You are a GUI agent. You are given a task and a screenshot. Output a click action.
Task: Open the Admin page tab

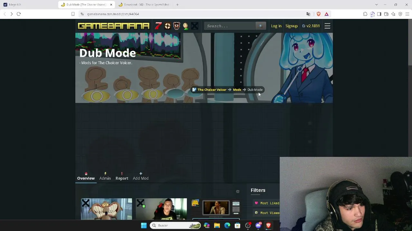point(105,176)
